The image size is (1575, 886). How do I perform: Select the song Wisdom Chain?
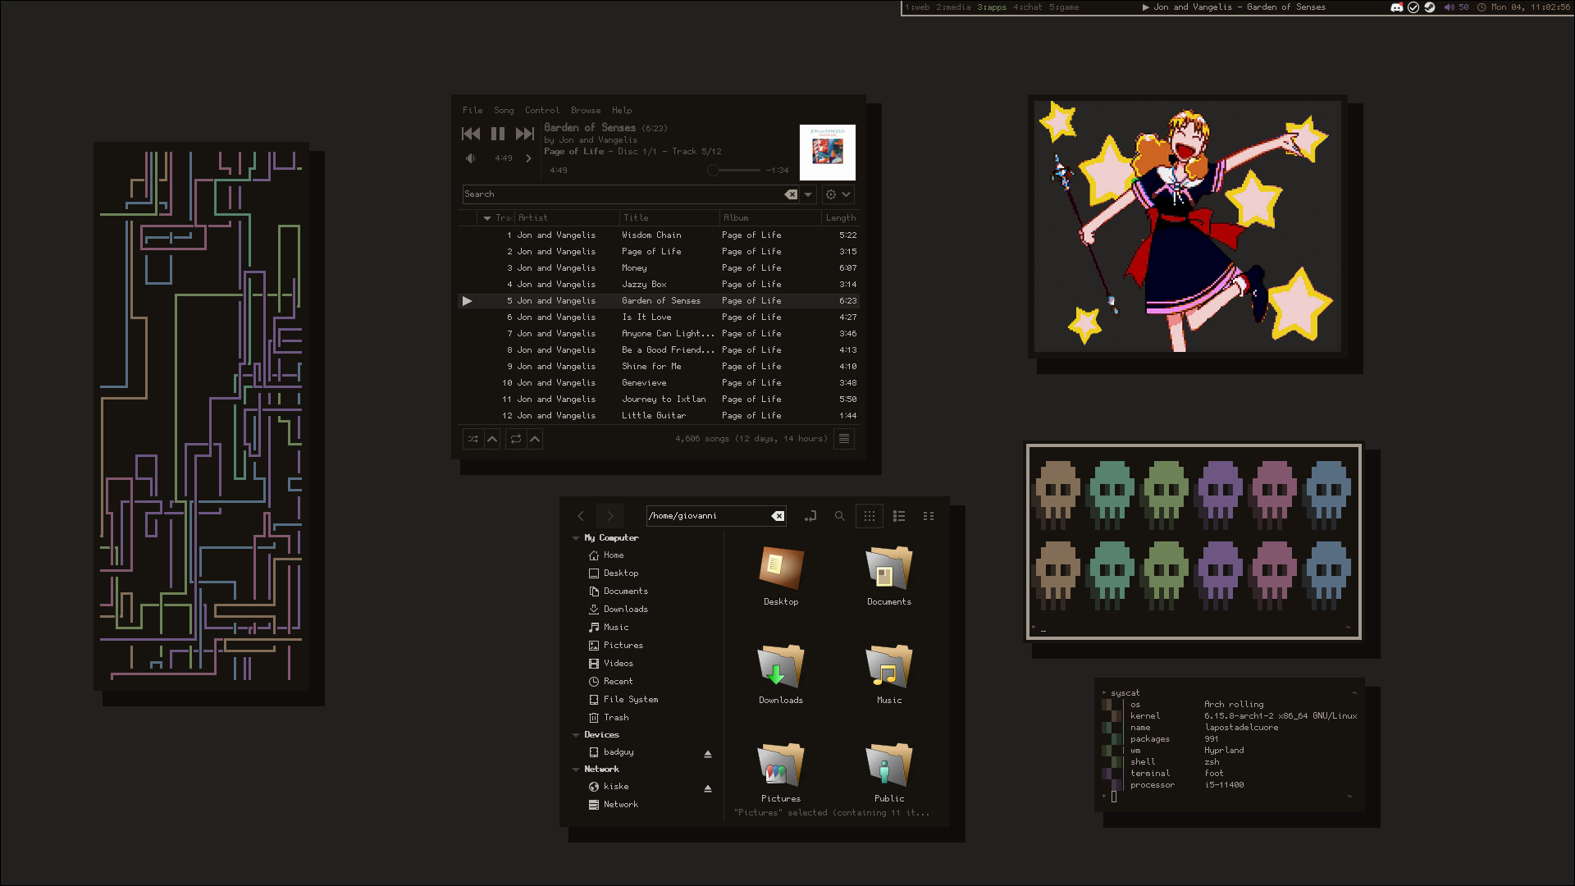point(658,235)
